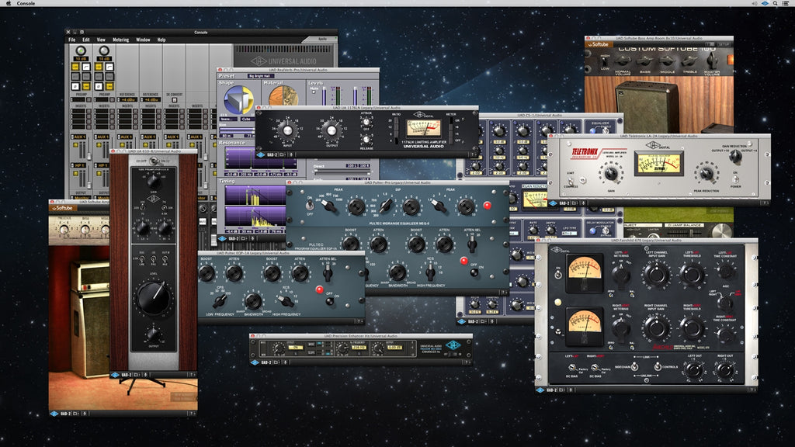The image size is (795, 447).
Task: Click the 1176LN Attack knob
Action: (x=366, y=122)
